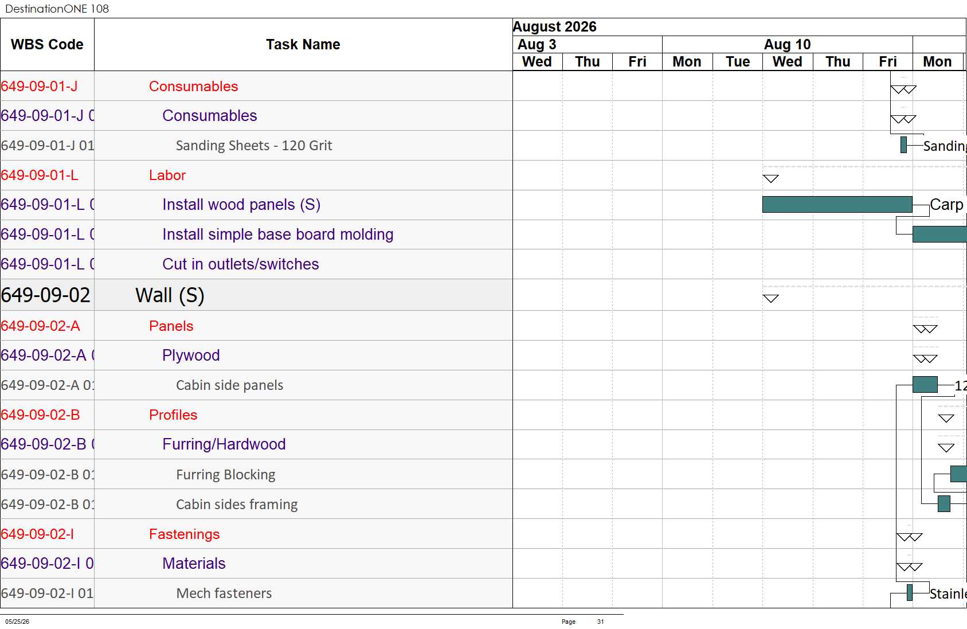Click the Install wood panels (S) Gantt bar
This screenshot has height=629, width=967.
pyautogui.click(x=837, y=204)
